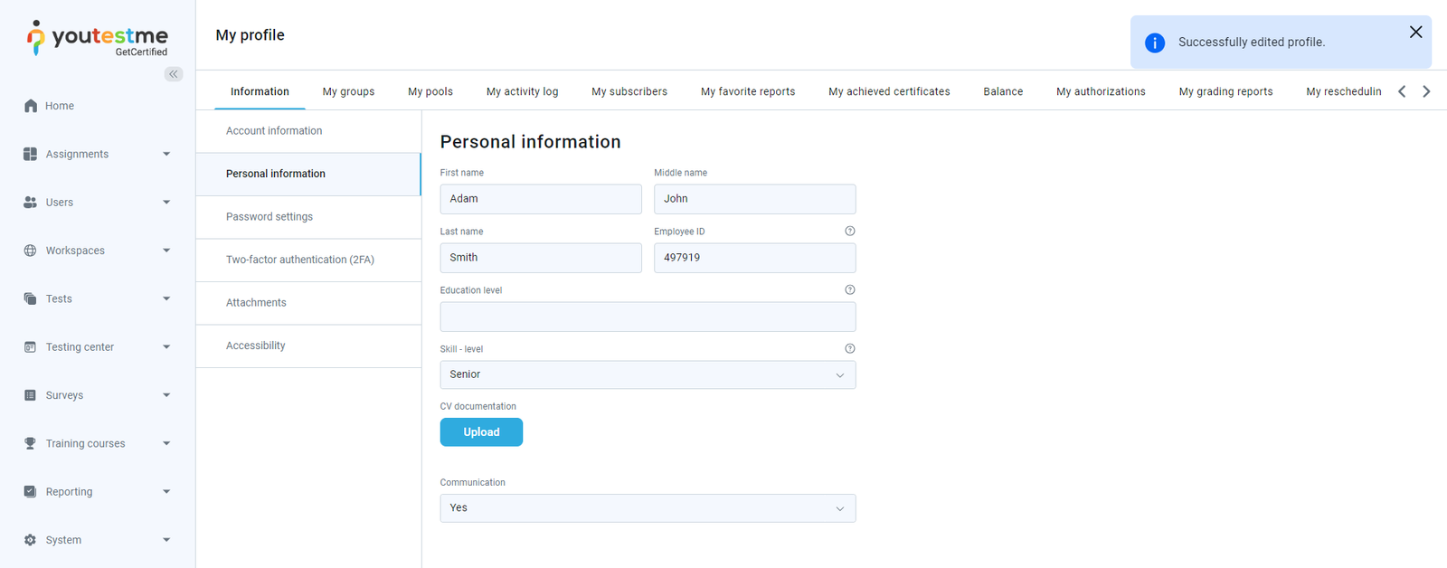
Task: Go to Two-factor authentication (2FA) section
Action: coord(299,260)
